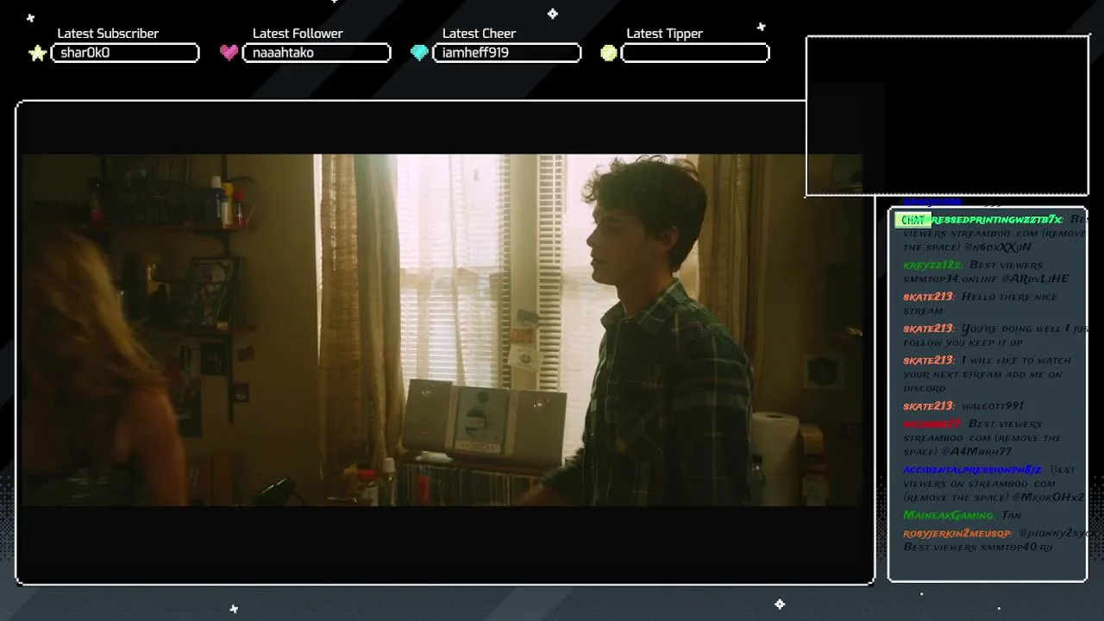This screenshot has height=621, width=1104.
Task: Click the '@MkokOHx2' mention in chat
Action: click(1048, 497)
